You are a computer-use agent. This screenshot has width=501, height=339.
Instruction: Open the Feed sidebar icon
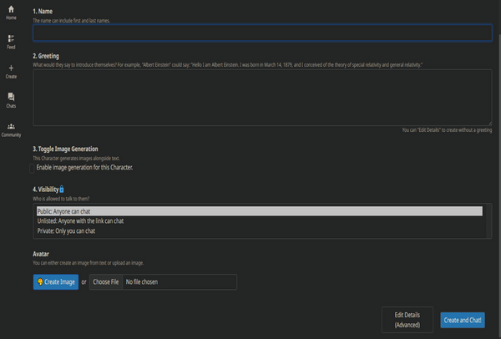pyautogui.click(x=11, y=41)
